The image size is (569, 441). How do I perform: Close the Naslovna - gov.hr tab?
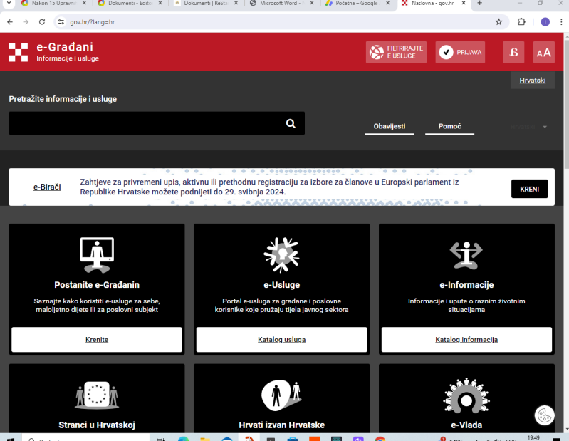(464, 3)
